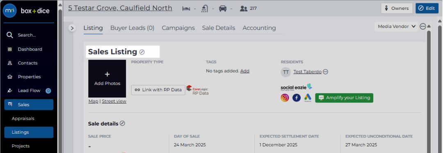
Task: Switch to the Buyer Leads (0) tab
Action: click(x=132, y=28)
